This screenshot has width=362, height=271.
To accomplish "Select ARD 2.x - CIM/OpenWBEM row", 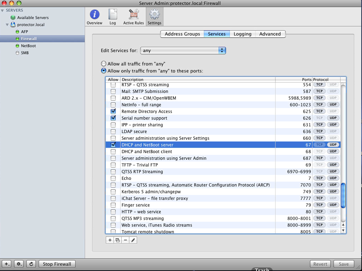I will tap(223, 98).
